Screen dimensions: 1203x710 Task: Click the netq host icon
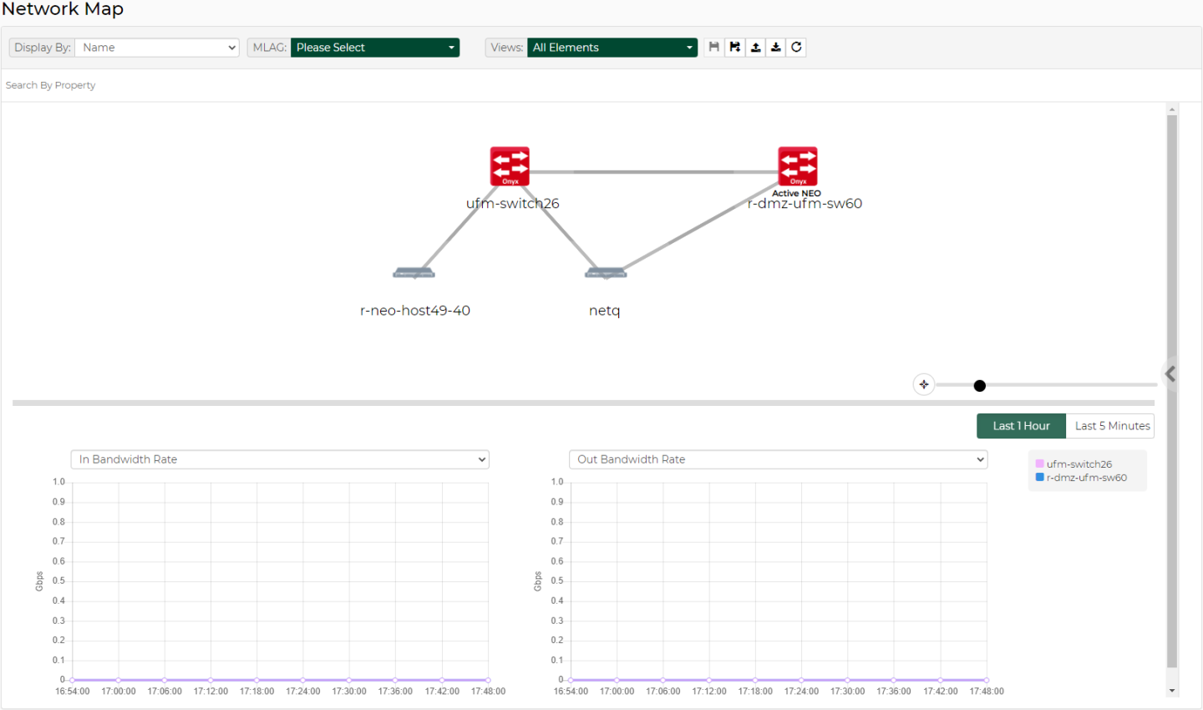tap(606, 273)
